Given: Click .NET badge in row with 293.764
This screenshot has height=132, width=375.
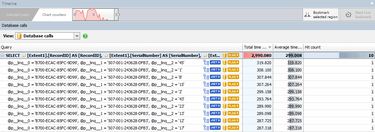Looking at the screenshot, I should point(215,99).
